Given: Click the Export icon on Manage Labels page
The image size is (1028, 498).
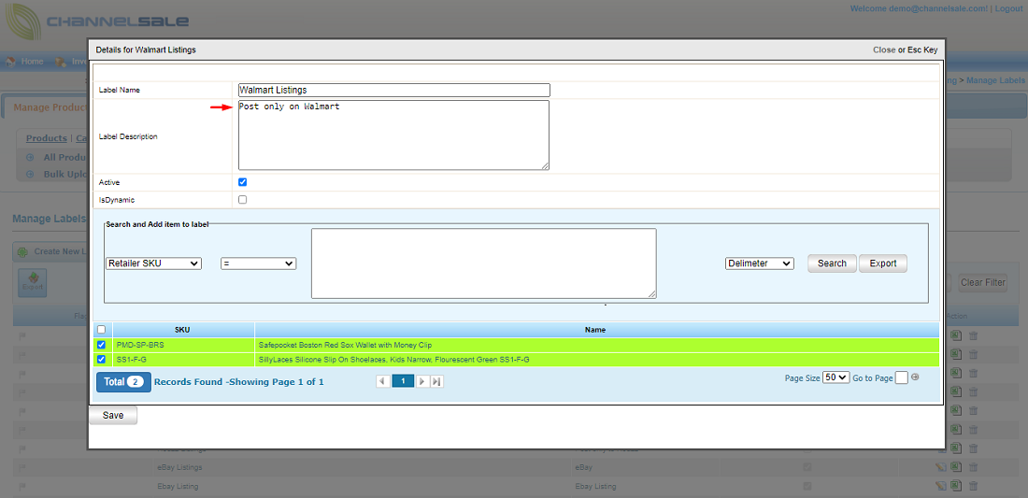Looking at the screenshot, I should 32,282.
